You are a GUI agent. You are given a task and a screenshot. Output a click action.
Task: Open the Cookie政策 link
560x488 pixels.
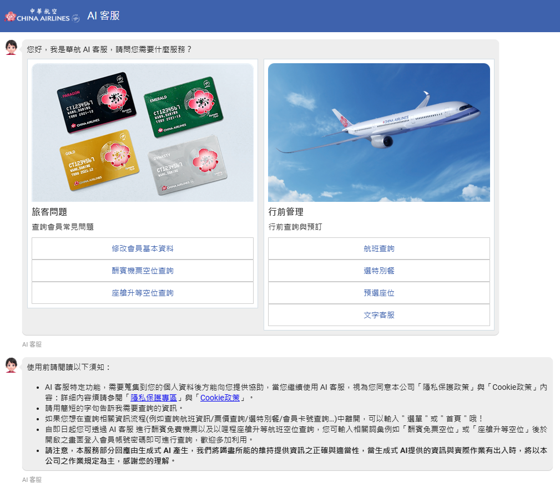click(220, 398)
